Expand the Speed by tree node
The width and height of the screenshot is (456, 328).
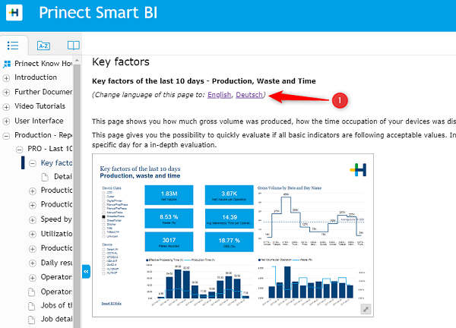[33, 220]
